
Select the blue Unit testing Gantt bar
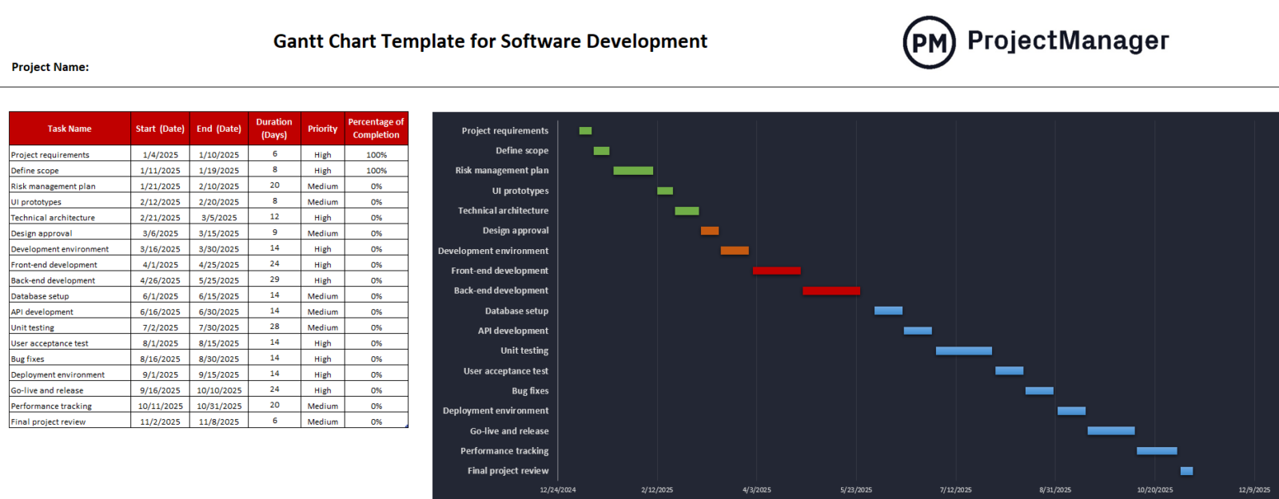pyautogui.click(x=963, y=351)
